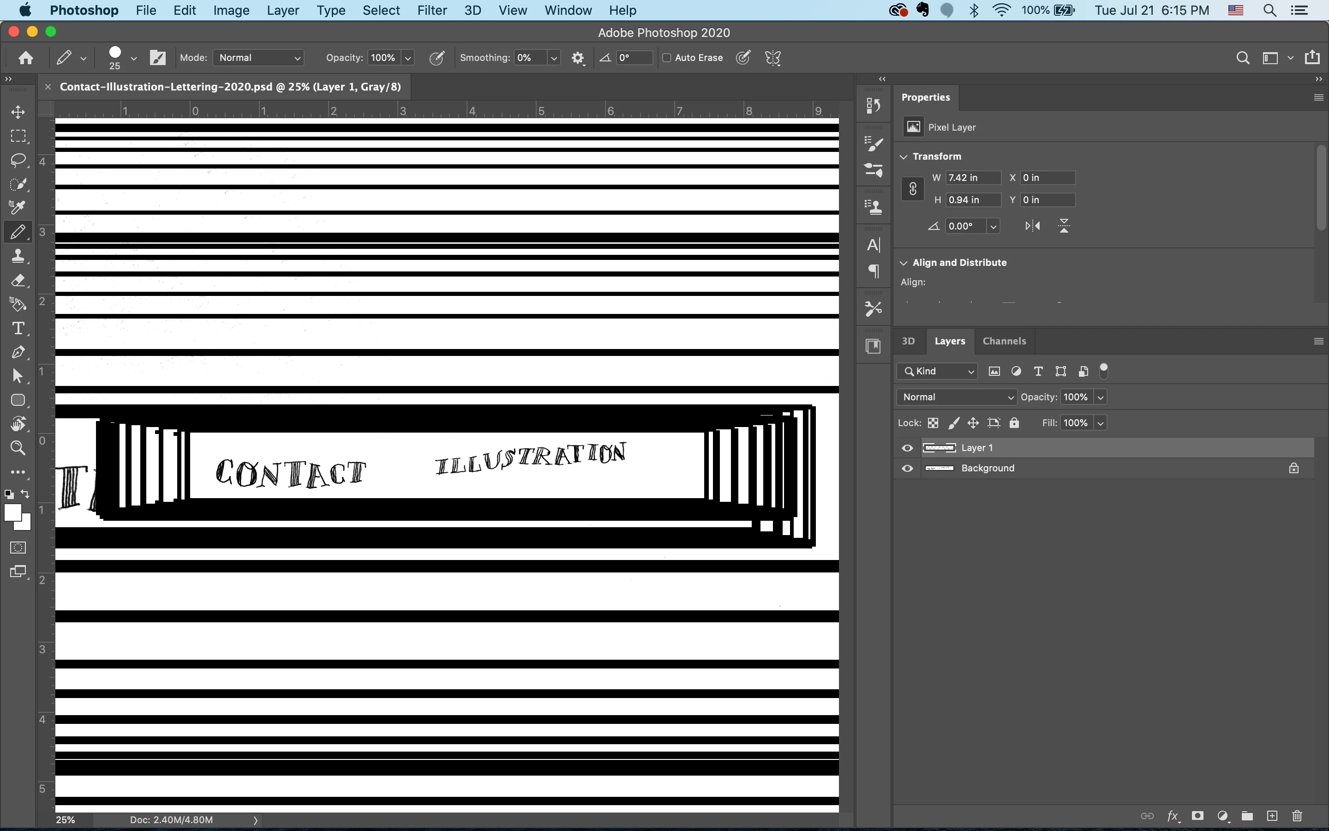This screenshot has width=1329, height=831.
Task: Create a new layer with plus icon
Action: [1272, 816]
